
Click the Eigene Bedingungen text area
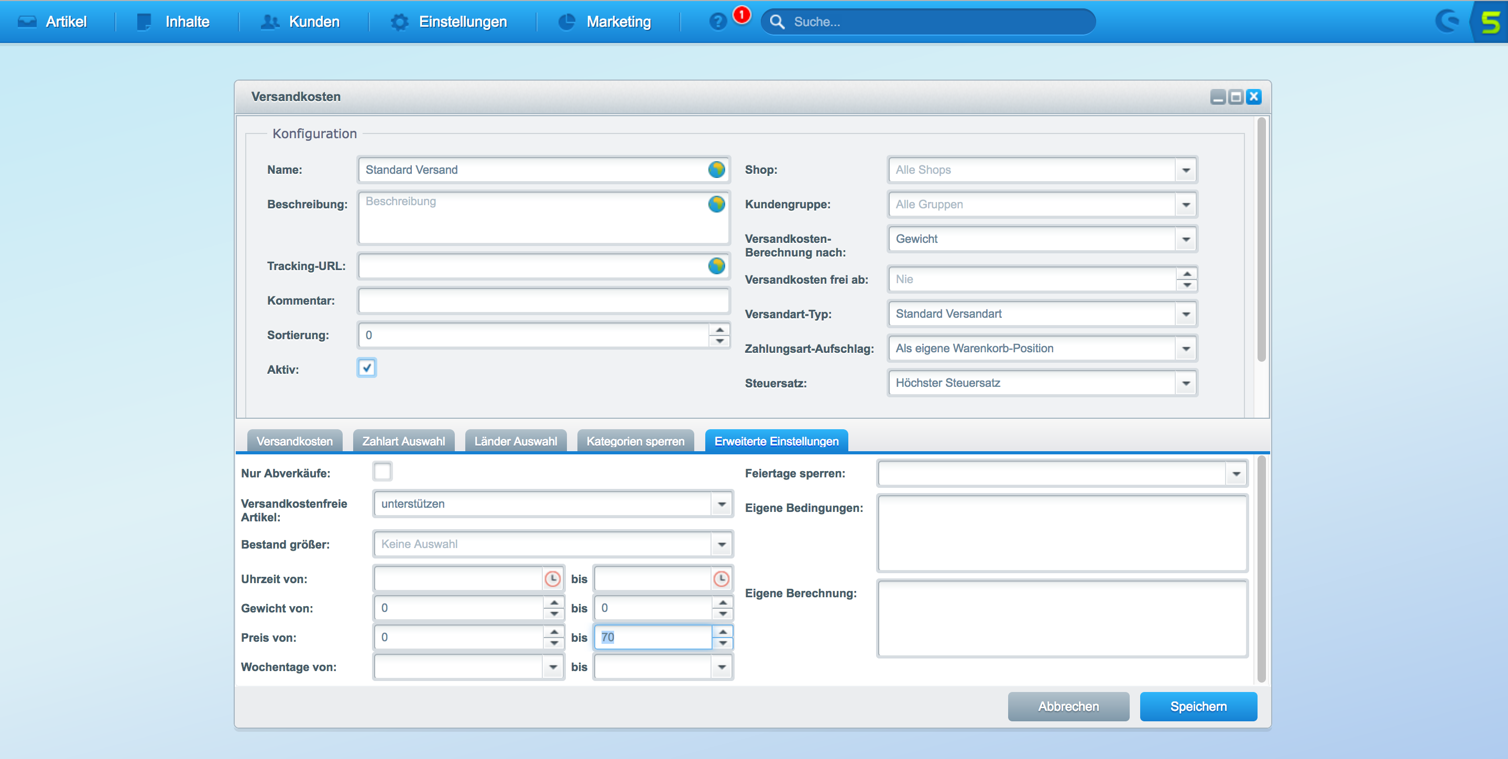click(x=1062, y=533)
